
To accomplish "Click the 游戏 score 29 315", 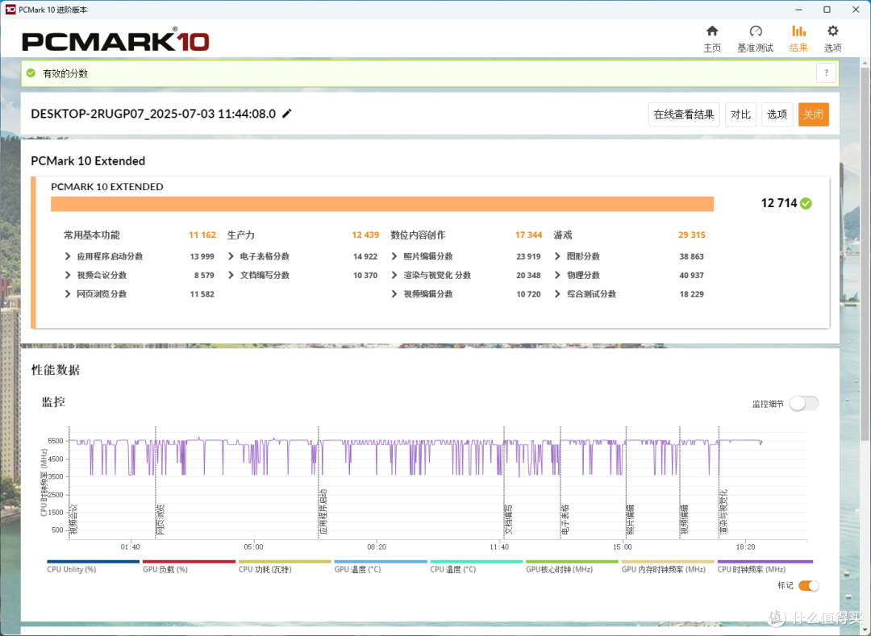I will 692,235.
